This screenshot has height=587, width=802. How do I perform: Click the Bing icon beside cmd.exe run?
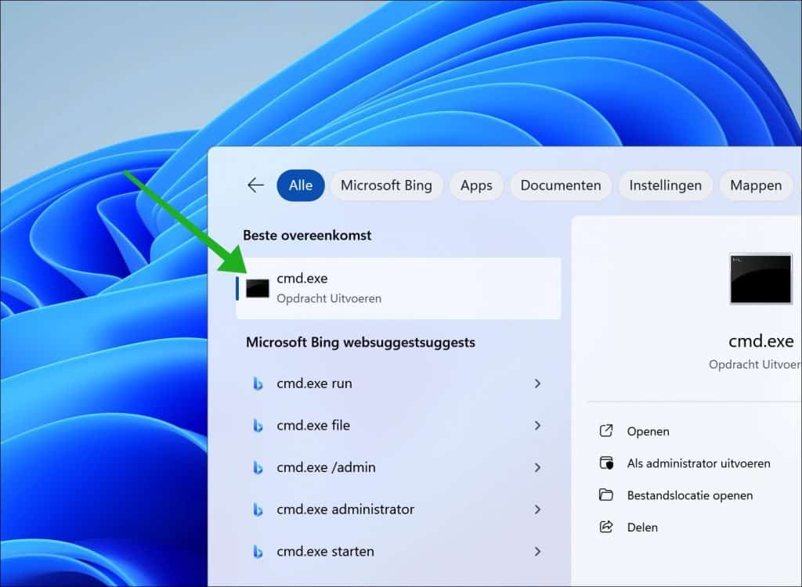(x=258, y=384)
